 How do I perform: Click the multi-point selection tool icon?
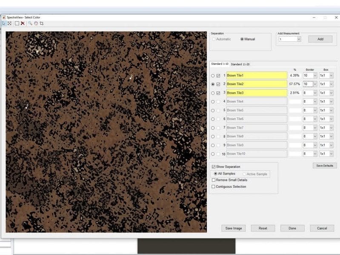pos(9,23)
